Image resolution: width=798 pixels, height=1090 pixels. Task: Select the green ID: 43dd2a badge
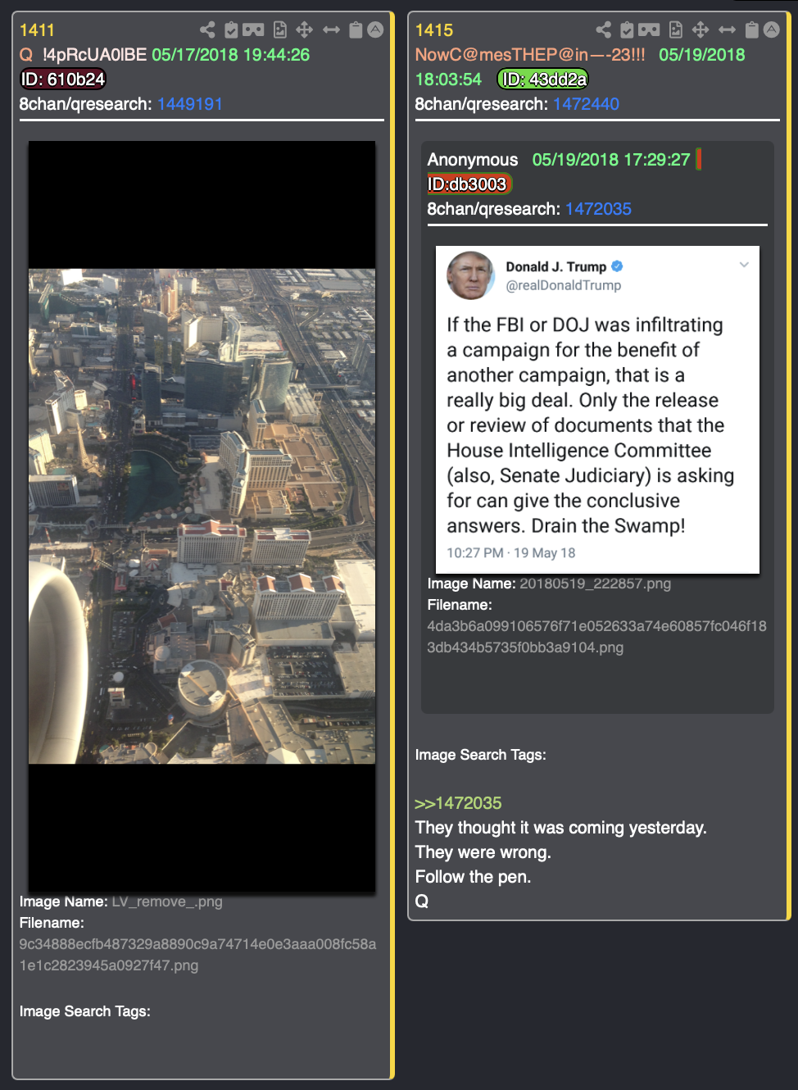pos(542,79)
